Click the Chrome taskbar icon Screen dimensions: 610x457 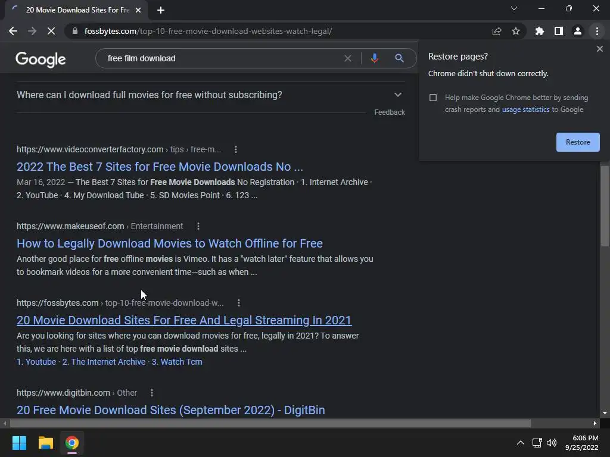pos(72,443)
